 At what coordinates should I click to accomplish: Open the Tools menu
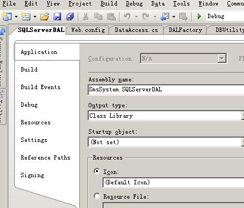181,3
